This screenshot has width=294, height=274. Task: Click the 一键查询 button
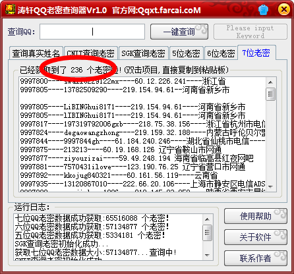[179, 32]
